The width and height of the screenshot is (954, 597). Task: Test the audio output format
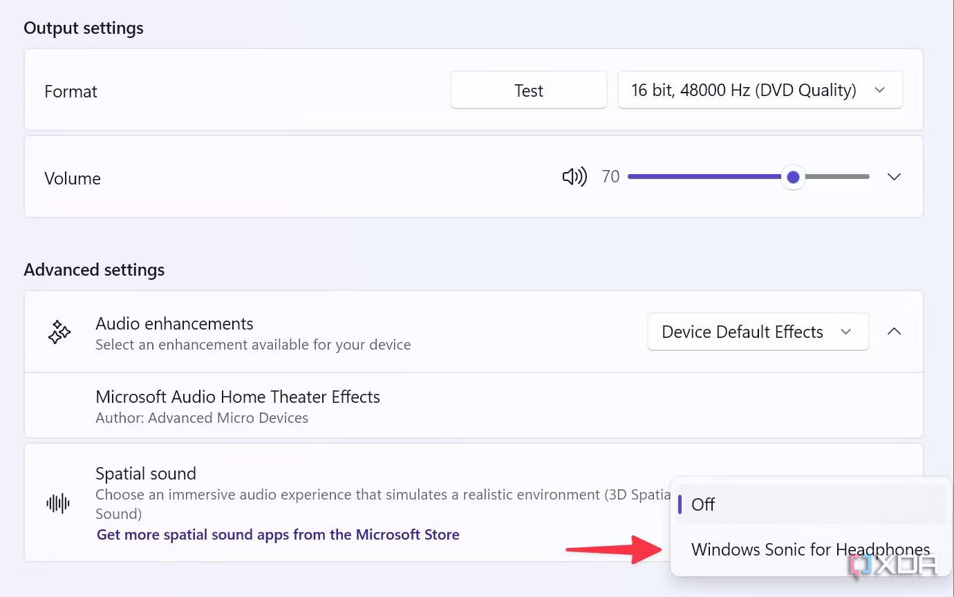pyautogui.click(x=529, y=91)
